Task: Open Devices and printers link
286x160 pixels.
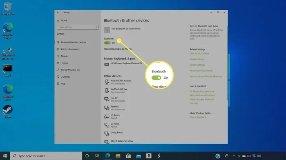Action: pos(199,53)
